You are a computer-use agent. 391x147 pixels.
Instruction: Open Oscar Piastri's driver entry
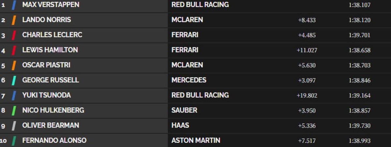point(46,65)
